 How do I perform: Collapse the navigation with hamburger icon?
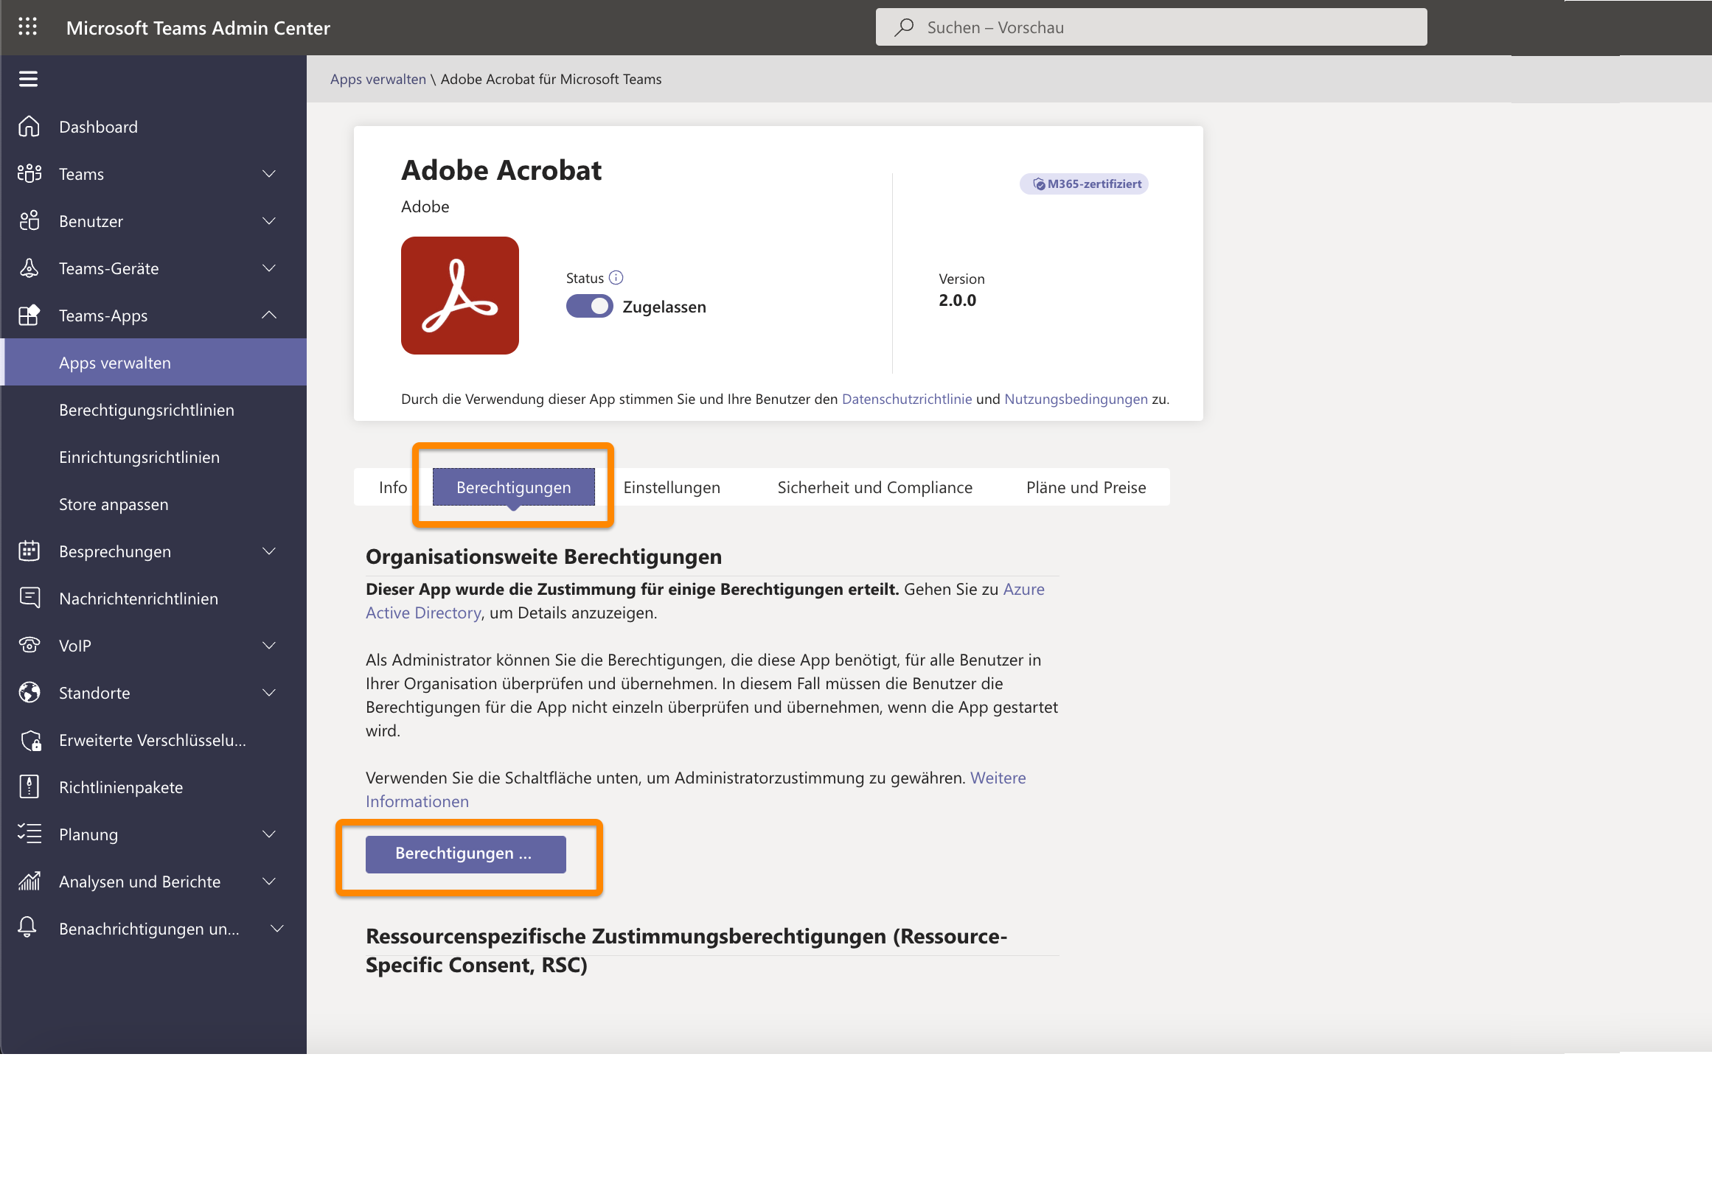pos(28,79)
